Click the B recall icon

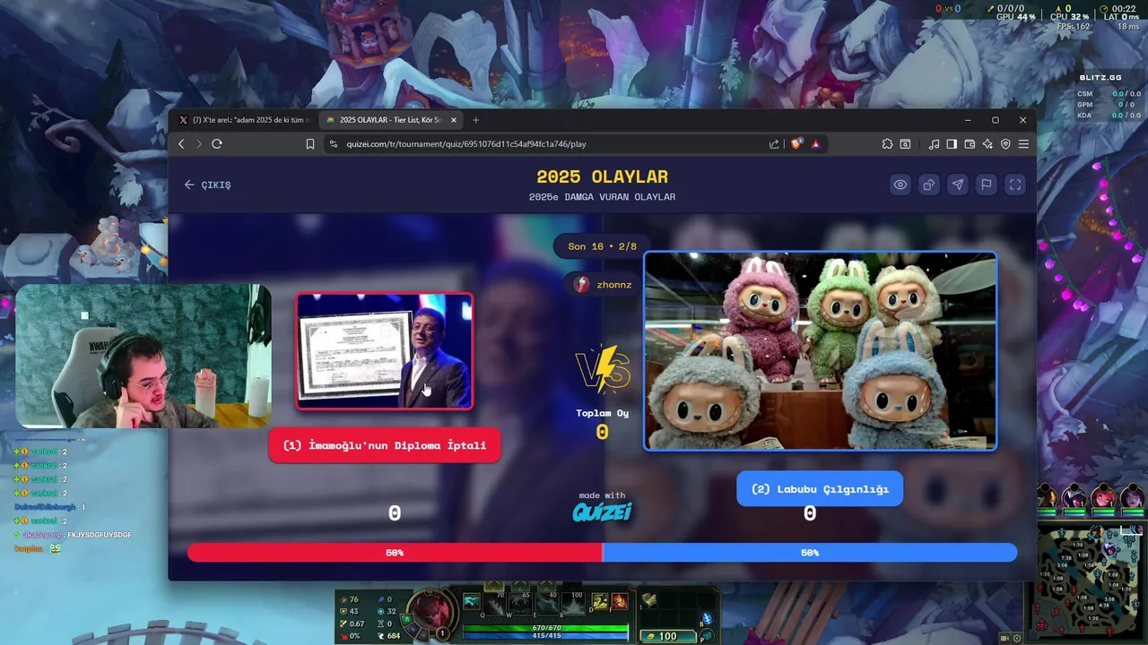point(707,619)
